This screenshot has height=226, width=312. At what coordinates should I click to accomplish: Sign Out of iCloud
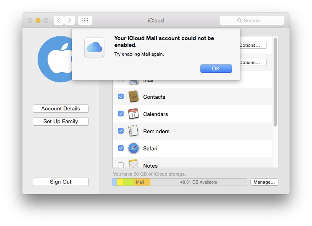pos(61,182)
